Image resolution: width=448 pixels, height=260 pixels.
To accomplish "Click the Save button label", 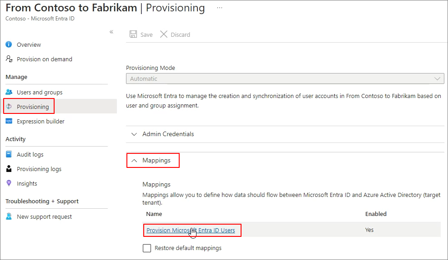I will click(146, 35).
